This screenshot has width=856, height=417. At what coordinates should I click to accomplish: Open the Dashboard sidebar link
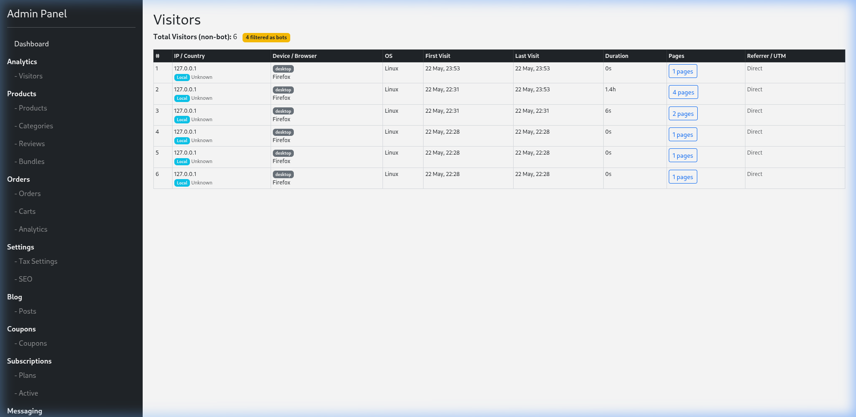[x=31, y=44]
